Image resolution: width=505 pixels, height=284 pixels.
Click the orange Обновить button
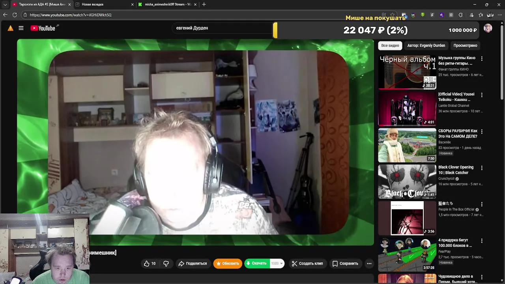[228, 263]
